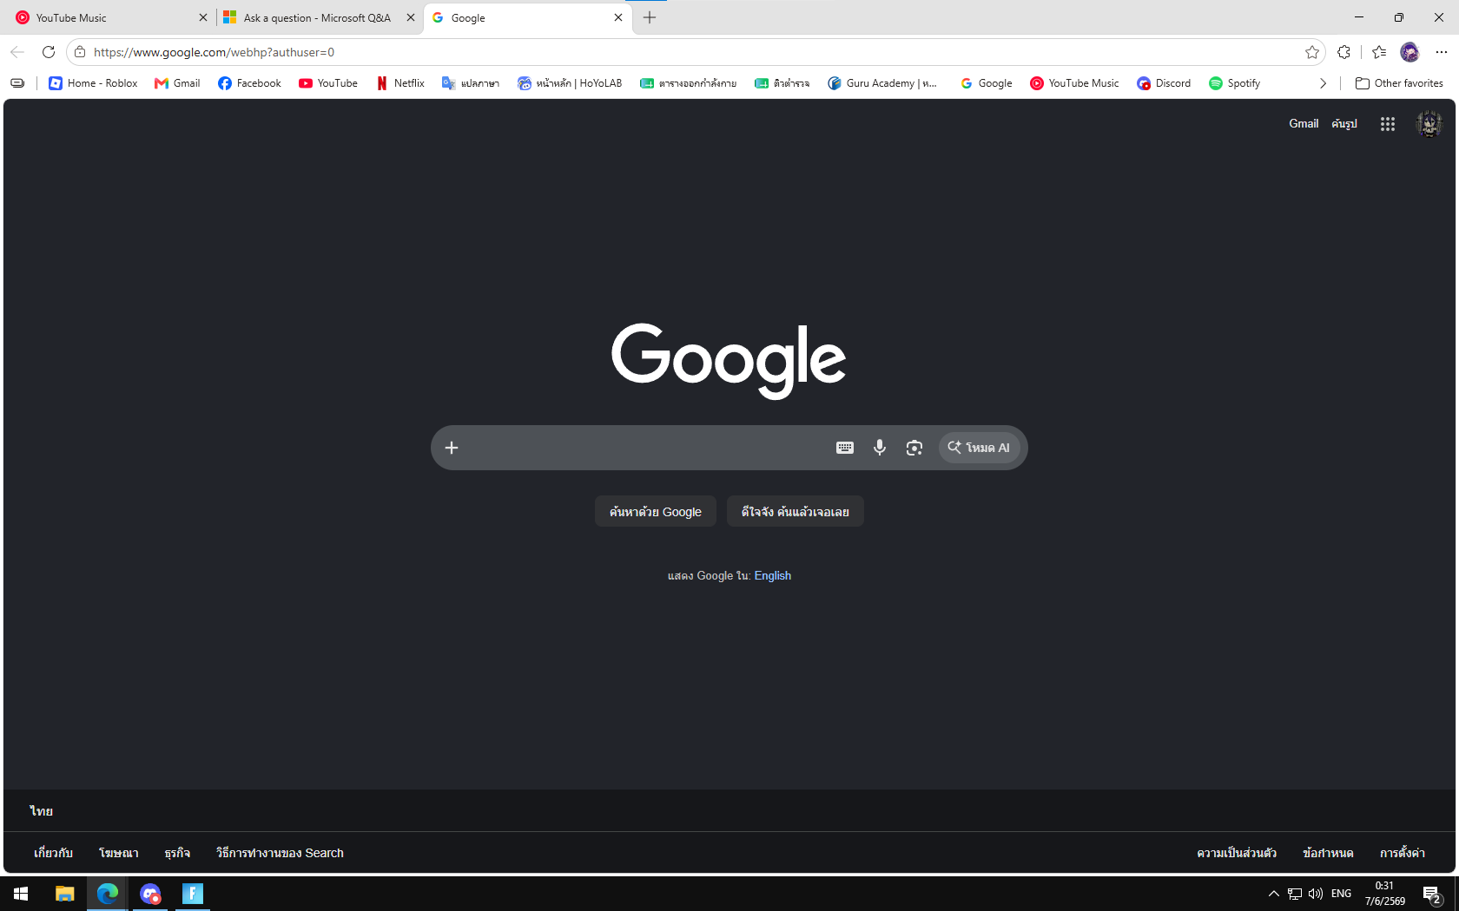This screenshot has height=911, width=1459.
Task: Open the Spotify bookmark
Action: (x=1235, y=83)
